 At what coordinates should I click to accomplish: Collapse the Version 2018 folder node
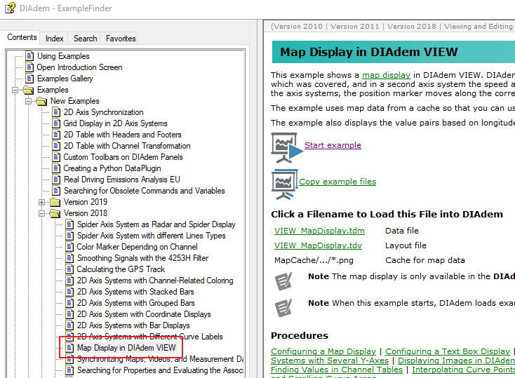tap(41, 213)
